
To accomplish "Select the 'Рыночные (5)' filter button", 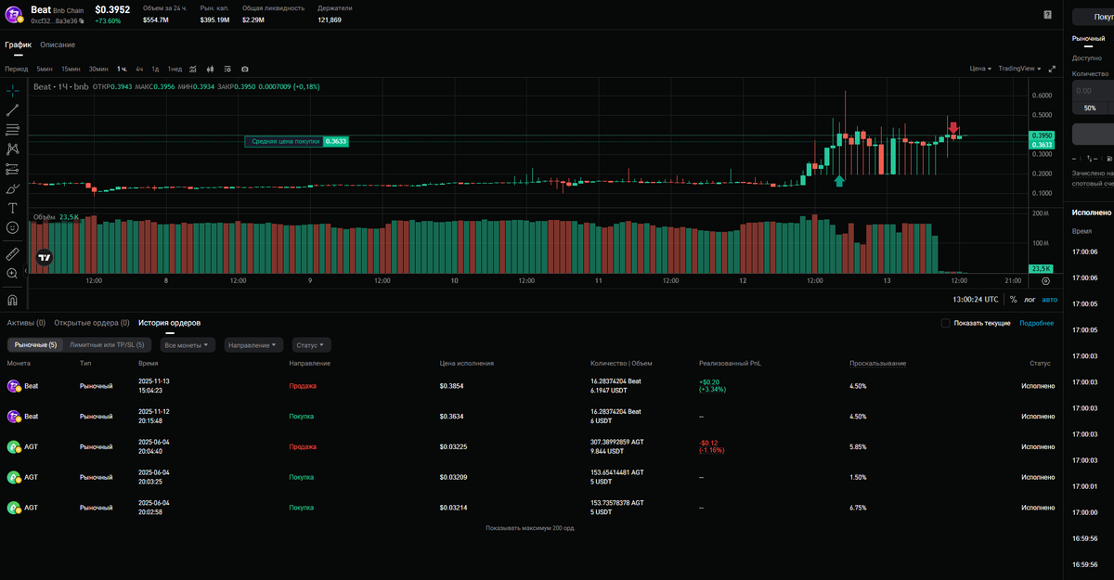I will tap(36, 344).
